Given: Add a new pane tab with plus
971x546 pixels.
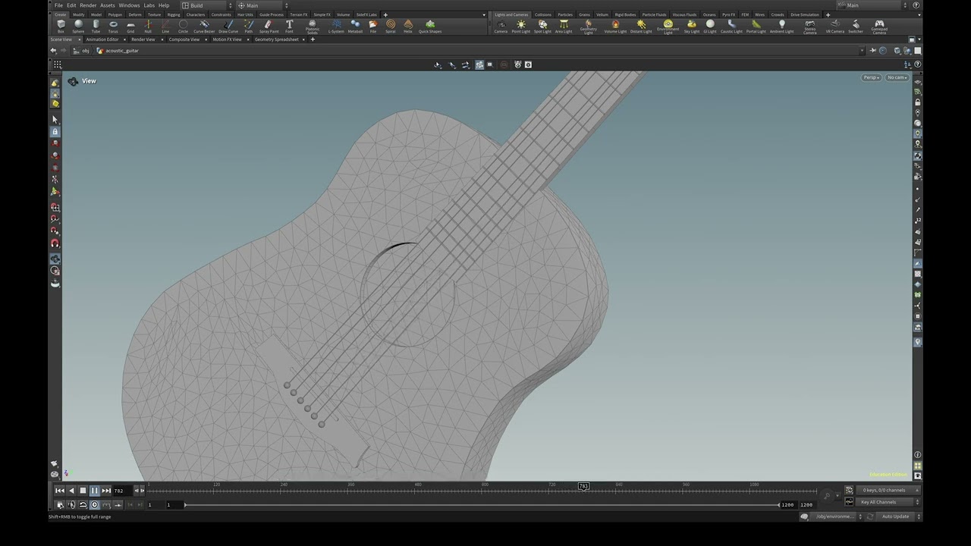Looking at the screenshot, I should click(x=313, y=39).
